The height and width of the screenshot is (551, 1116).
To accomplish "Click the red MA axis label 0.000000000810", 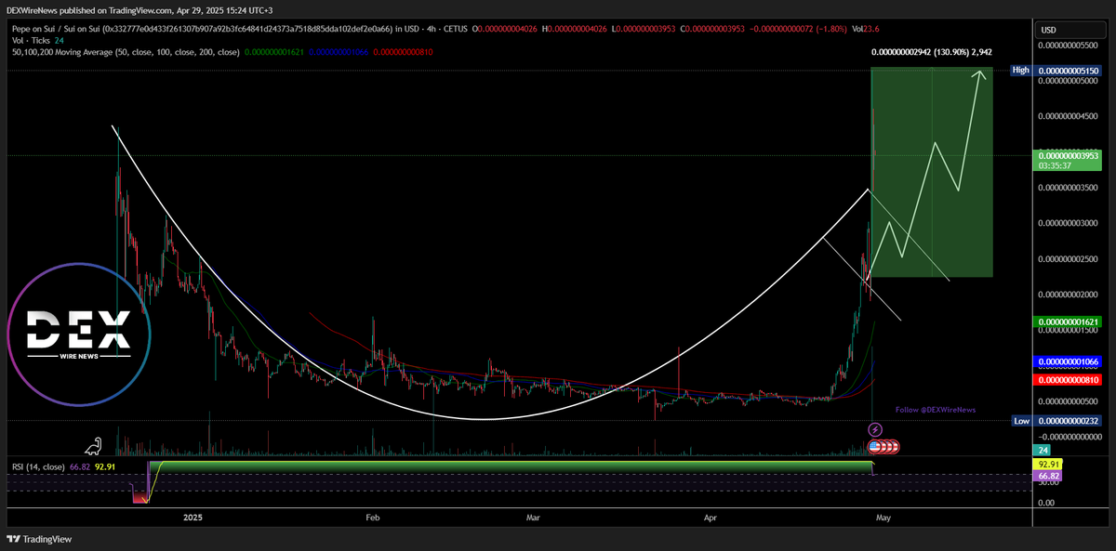I will [x=1069, y=380].
